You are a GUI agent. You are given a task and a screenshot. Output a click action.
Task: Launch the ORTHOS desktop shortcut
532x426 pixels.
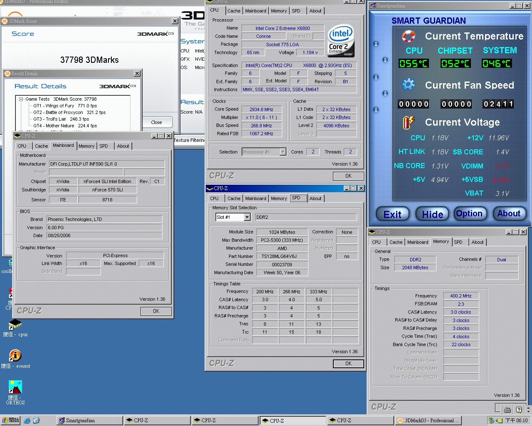point(15,388)
